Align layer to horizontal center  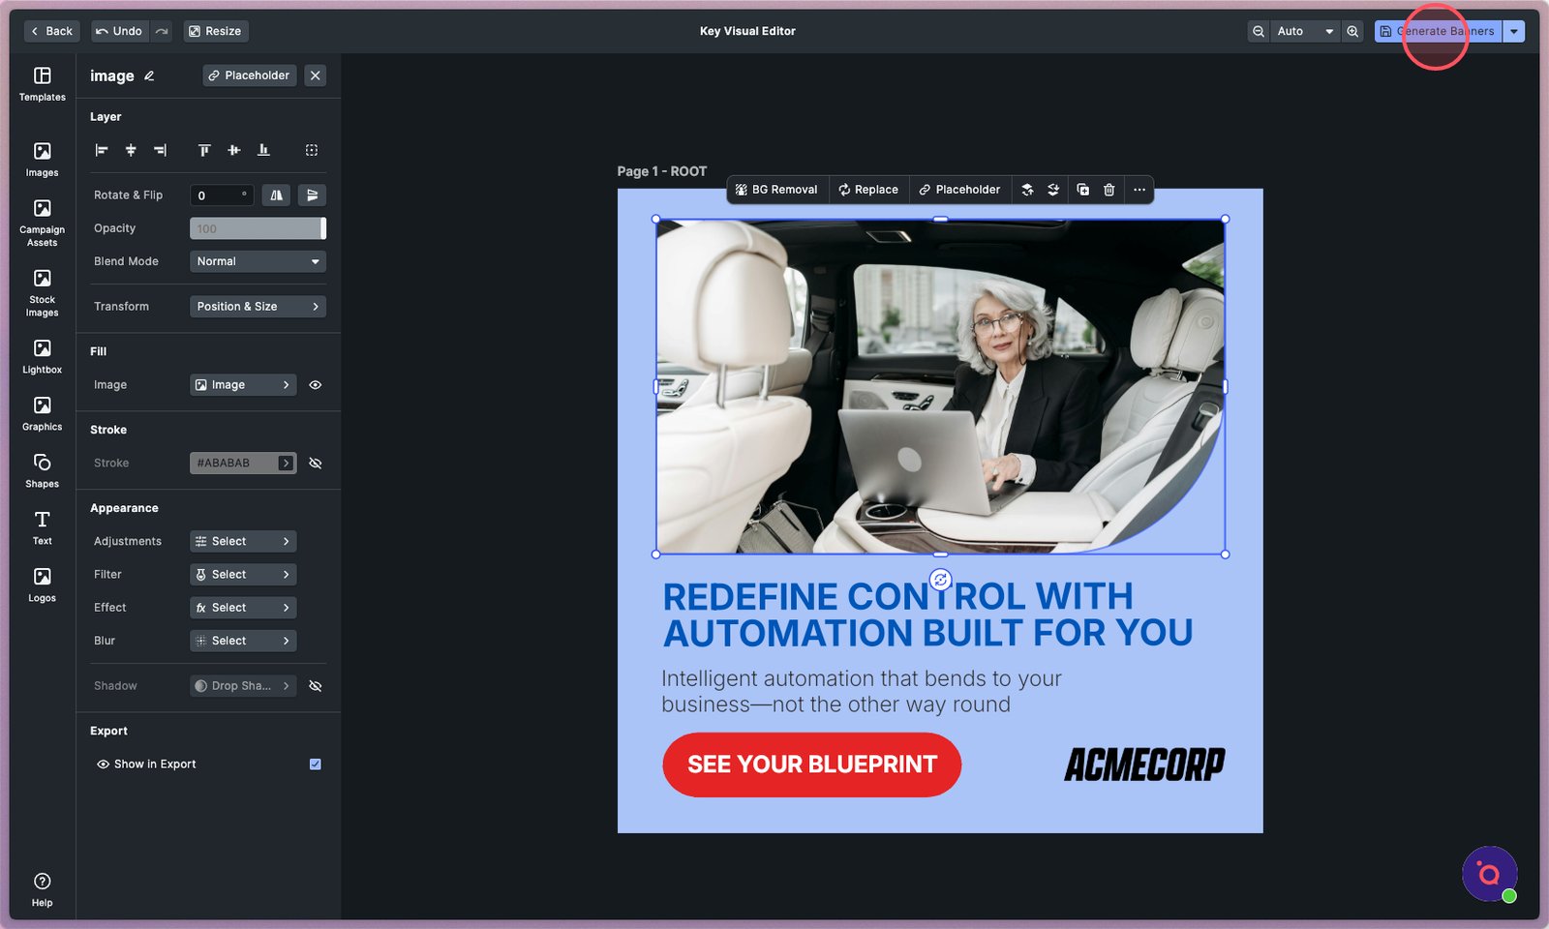coord(131,150)
